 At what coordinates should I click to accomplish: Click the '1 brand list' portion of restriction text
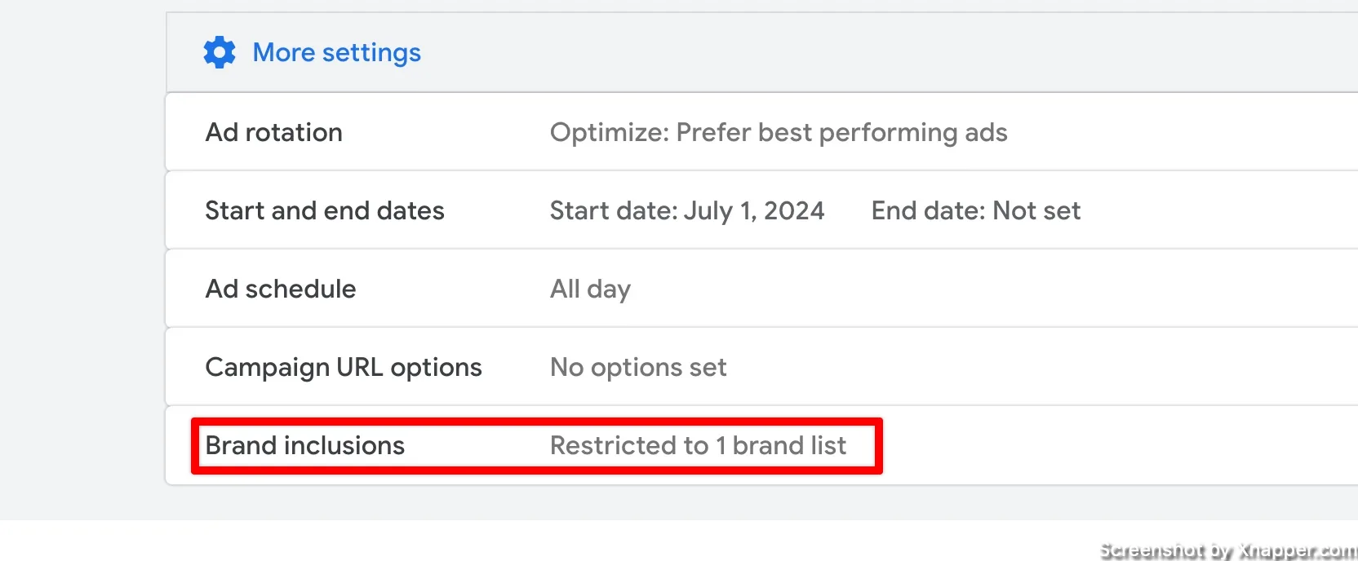tap(781, 446)
